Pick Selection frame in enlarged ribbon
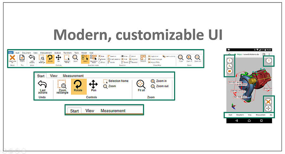The width and height of the screenshot is (285, 154). [116, 81]
